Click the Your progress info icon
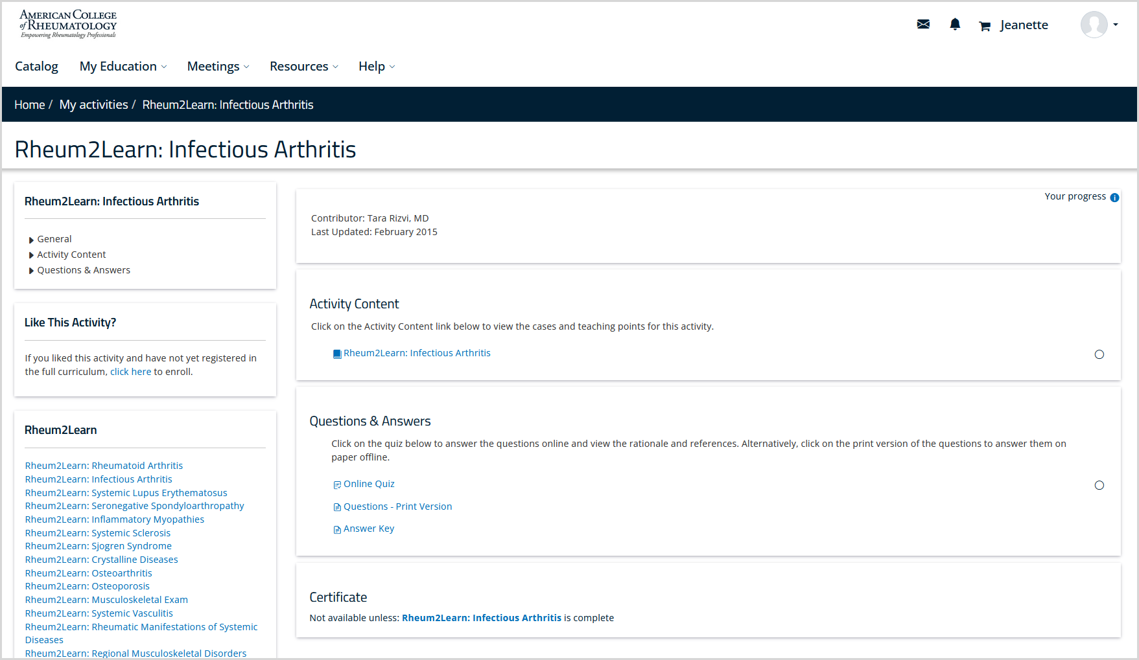This screenshot has width=1139, height=660. [x=1114, y=198]
